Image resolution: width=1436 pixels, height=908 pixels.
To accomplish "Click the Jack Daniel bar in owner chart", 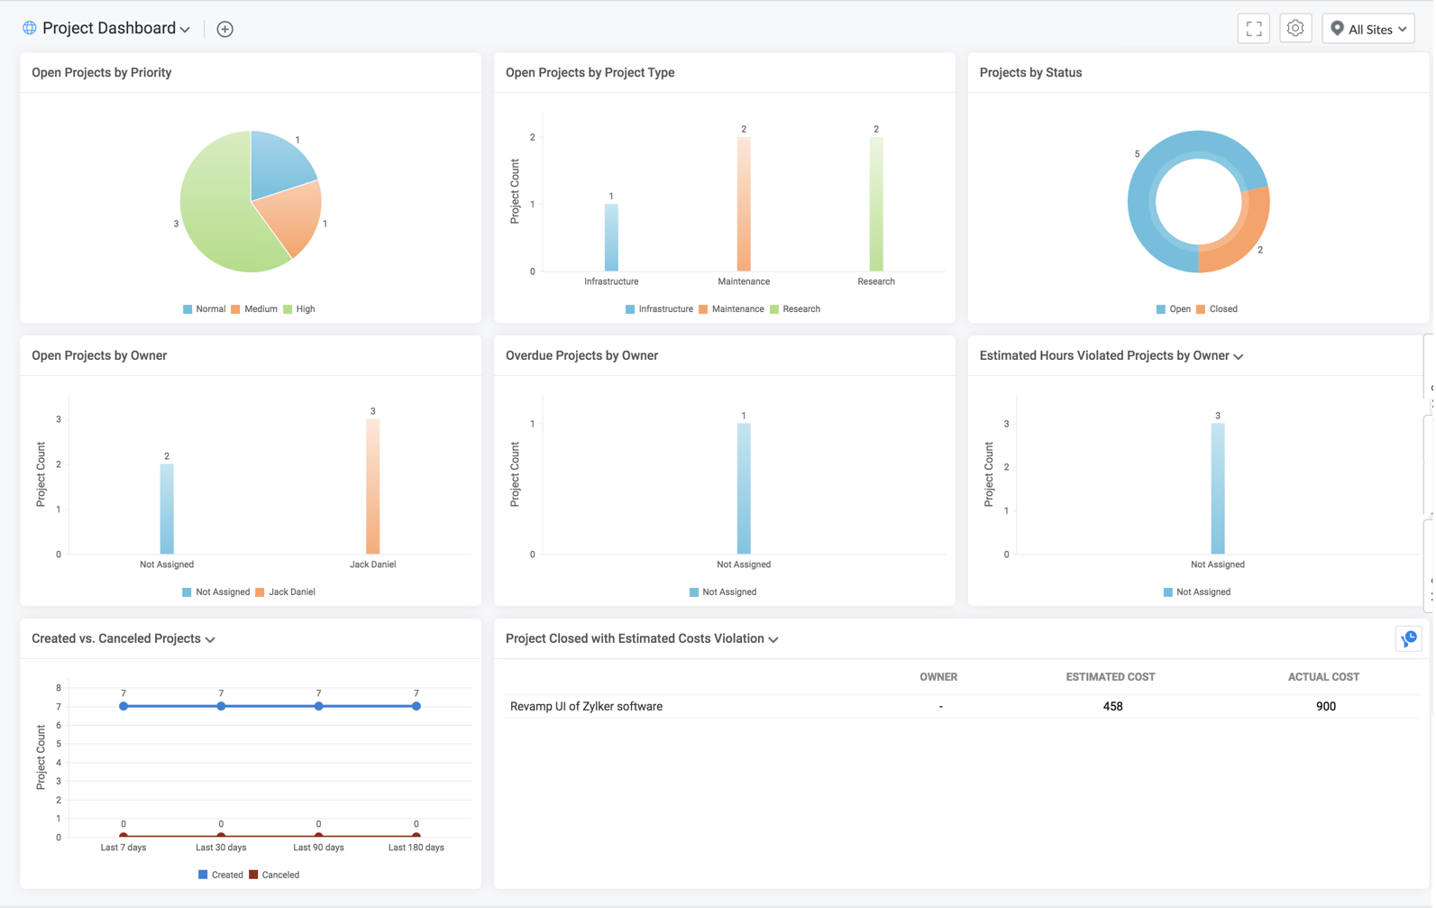I will coord(373,487).
